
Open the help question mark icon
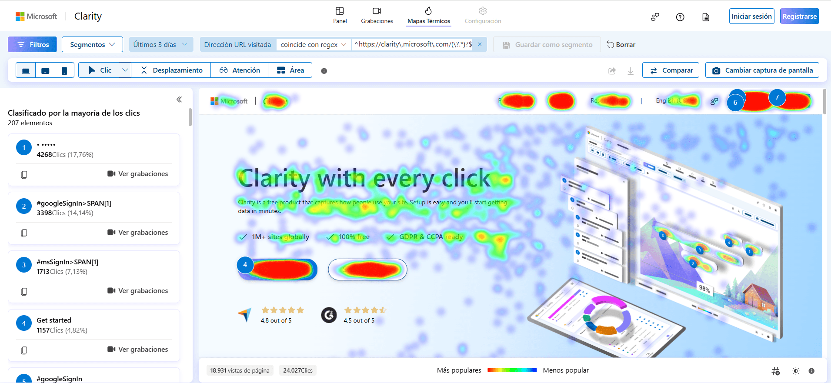tap(680, 17)
